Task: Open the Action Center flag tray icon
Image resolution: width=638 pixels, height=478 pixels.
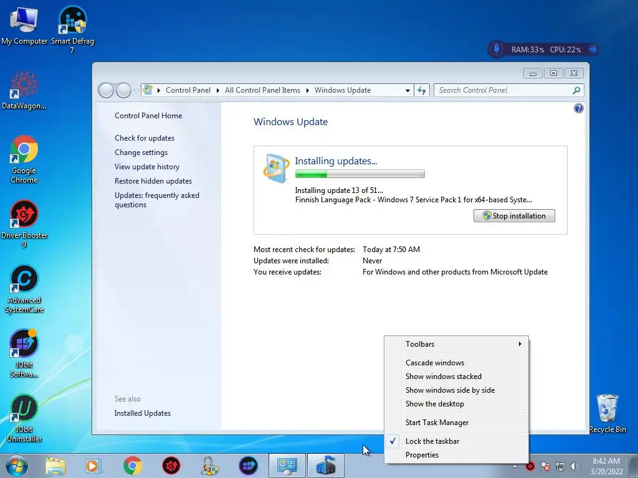Action: click(545, 466)
